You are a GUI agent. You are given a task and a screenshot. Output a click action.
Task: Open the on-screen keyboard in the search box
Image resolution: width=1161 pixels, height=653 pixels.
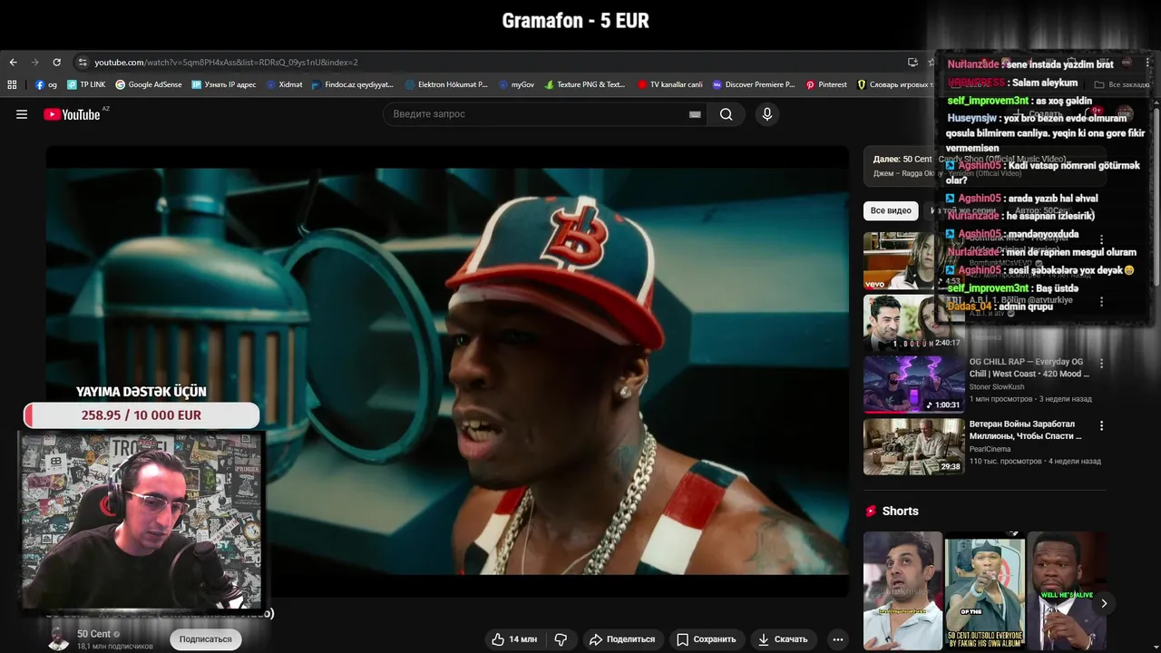coord(695,114)
